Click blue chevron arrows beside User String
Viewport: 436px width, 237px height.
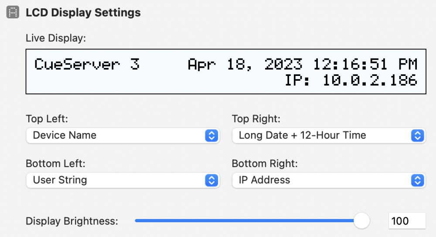click(x=211, y=180)
